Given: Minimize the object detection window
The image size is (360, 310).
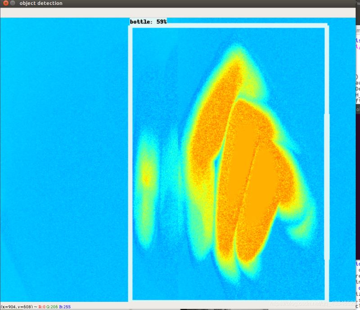Looking at the screenshot, I should (12, 3).
